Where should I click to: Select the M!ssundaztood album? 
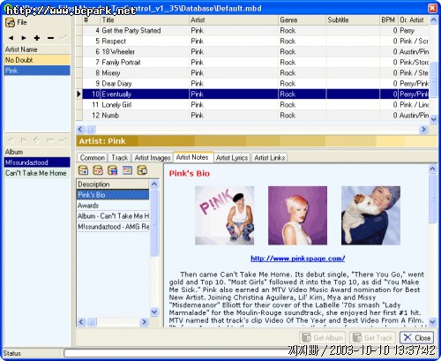coord(37,162)
